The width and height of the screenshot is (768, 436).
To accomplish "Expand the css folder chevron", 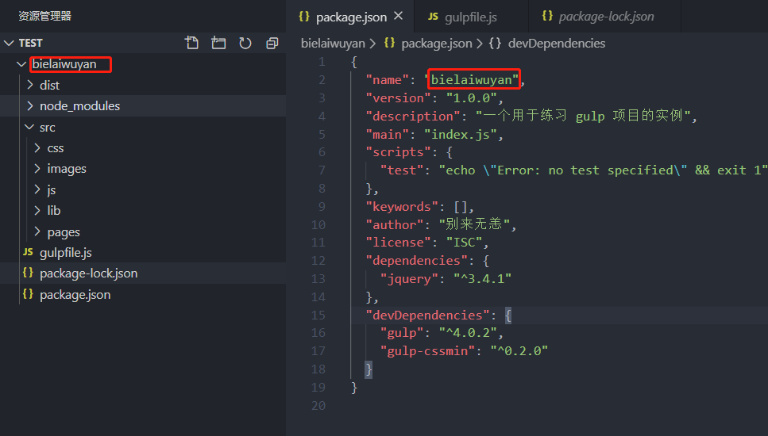I will pos(37,147).
